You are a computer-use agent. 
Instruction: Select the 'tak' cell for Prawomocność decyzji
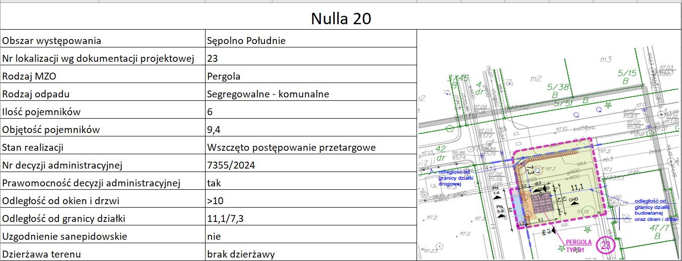(x=311, y=183)
